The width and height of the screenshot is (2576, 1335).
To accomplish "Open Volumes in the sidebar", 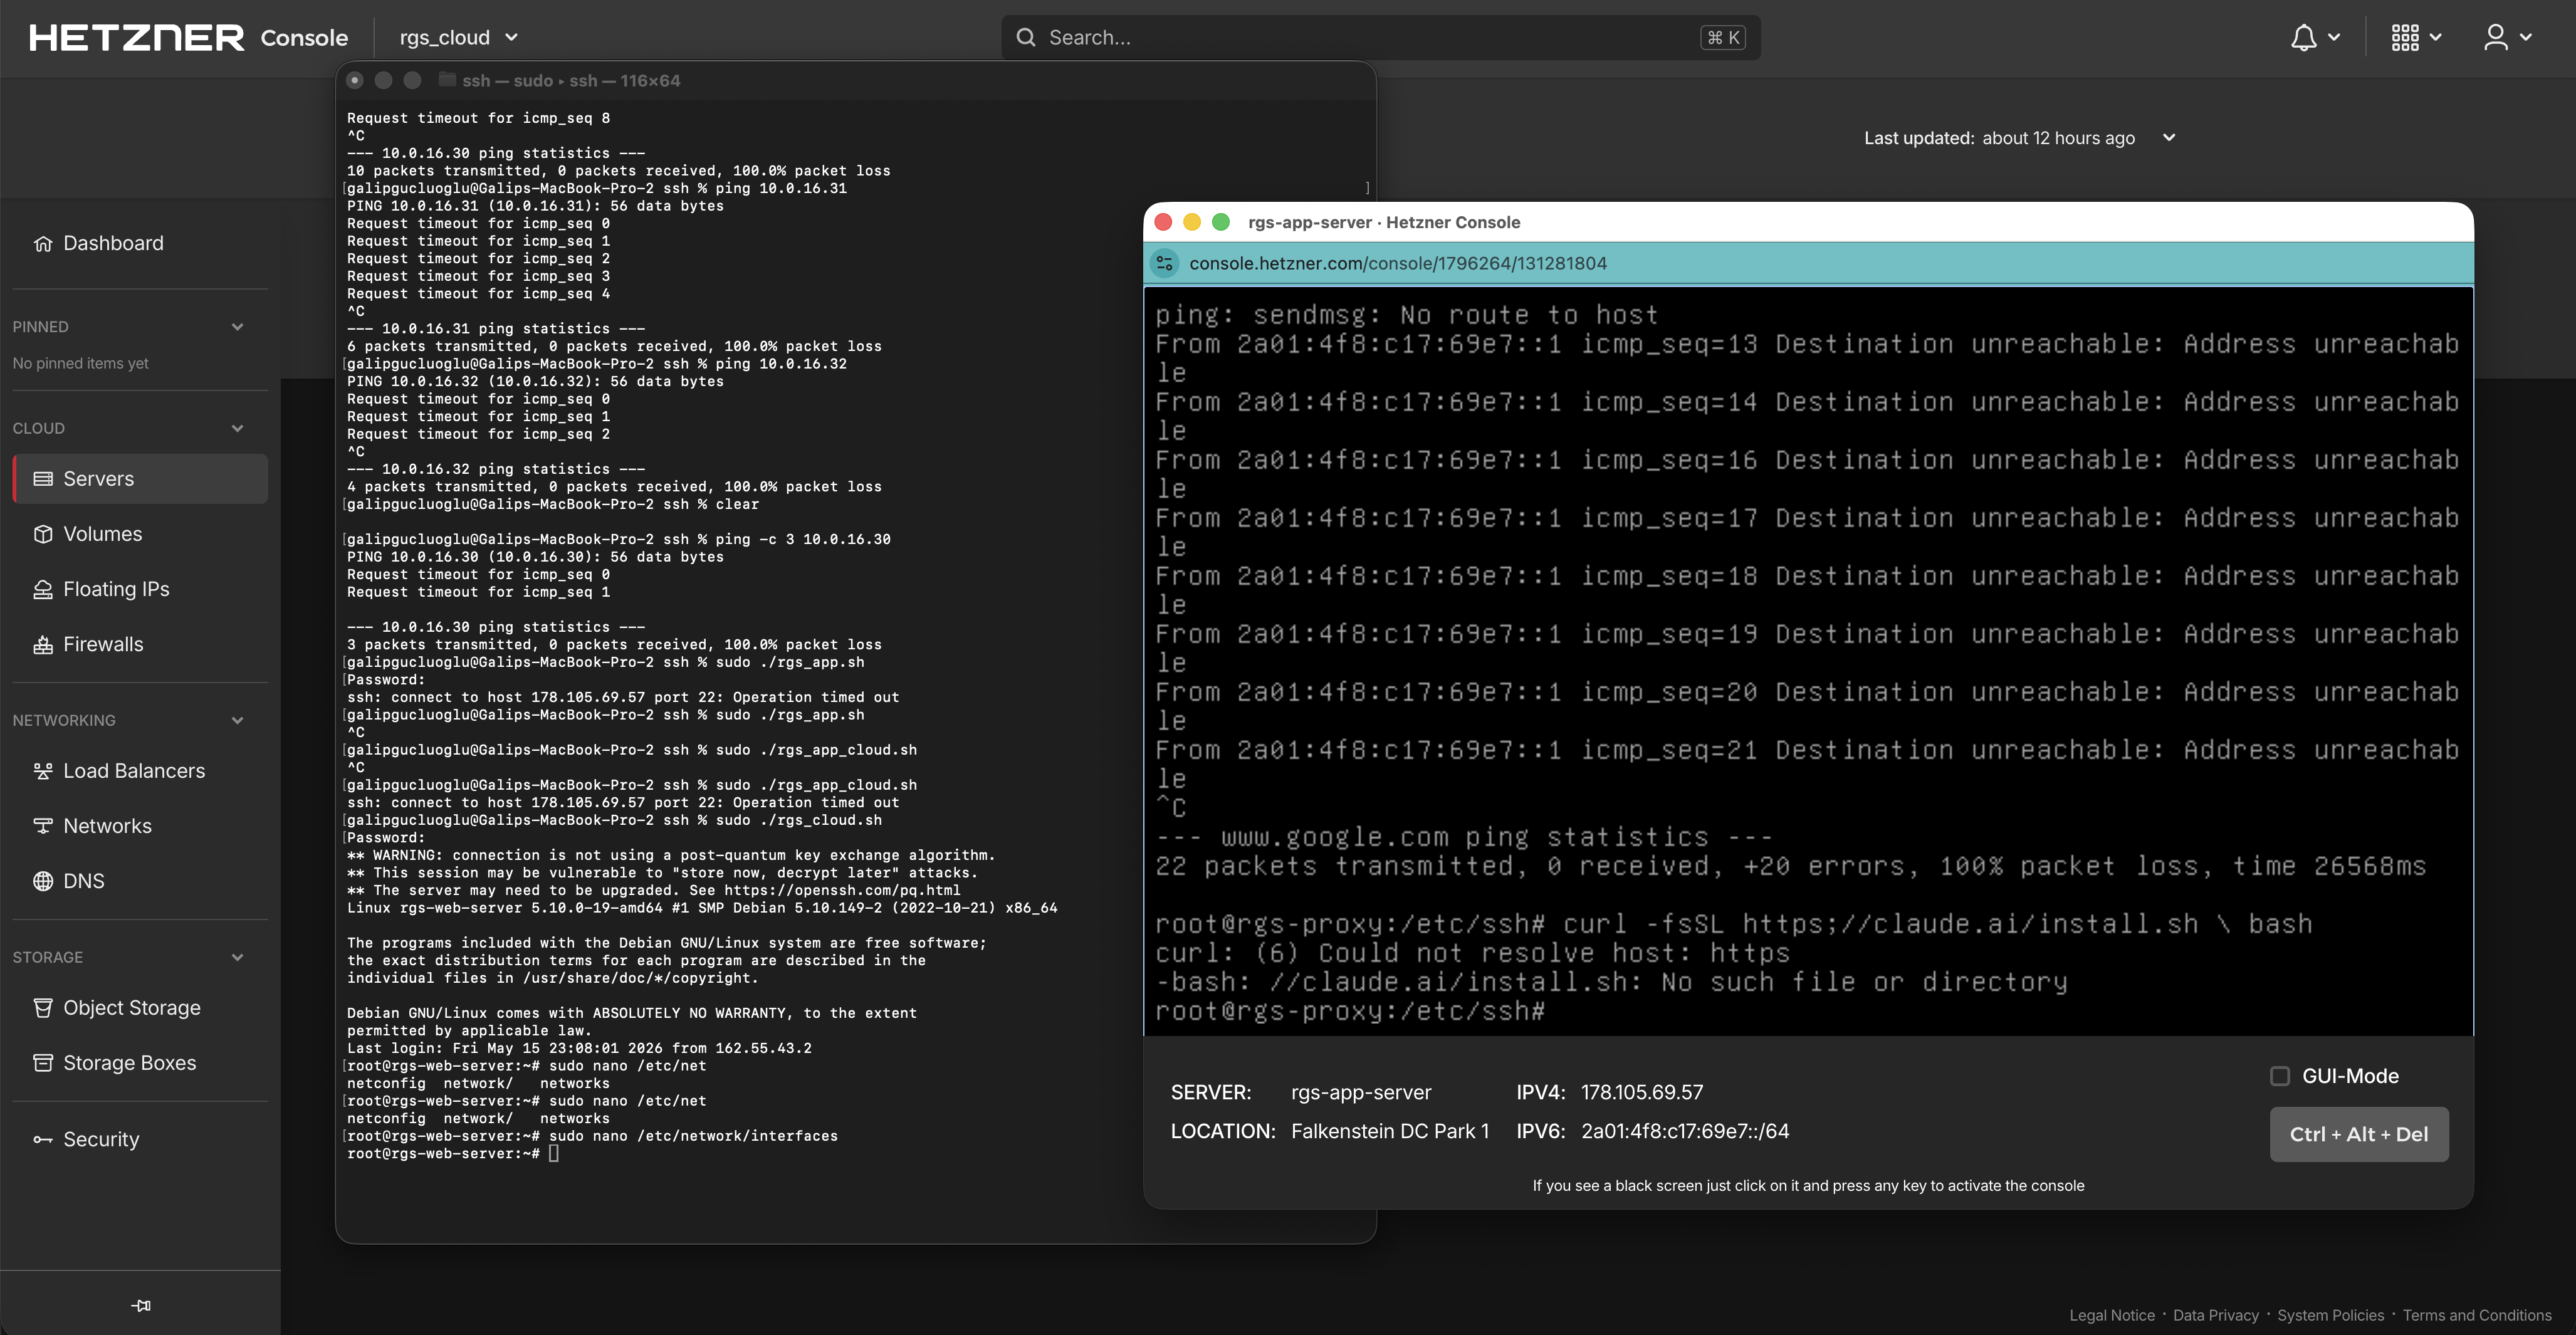I will tap(140, 534).
